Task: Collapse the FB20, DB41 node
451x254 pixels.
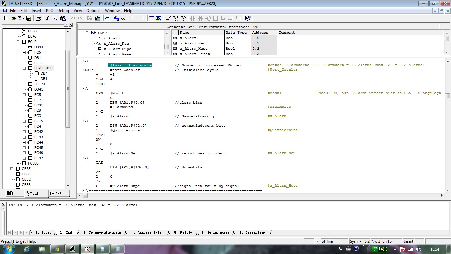Action: 24,68
